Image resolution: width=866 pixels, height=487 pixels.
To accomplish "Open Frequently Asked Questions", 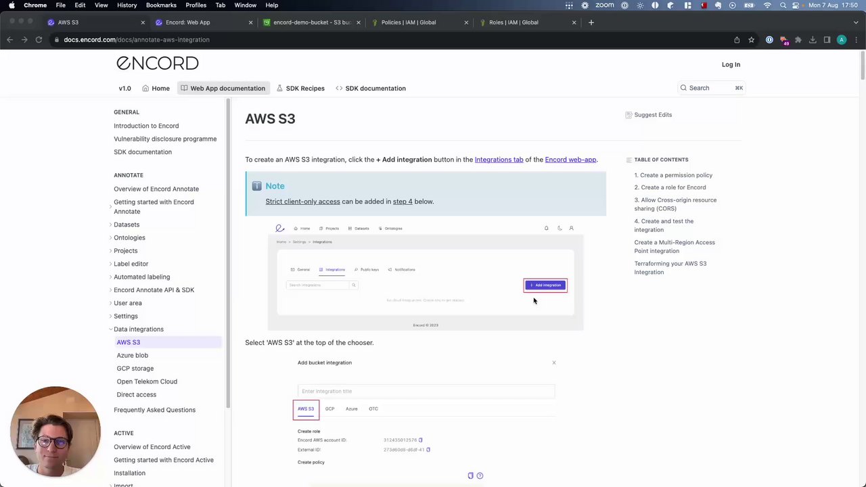I will (x=154, y=410).
